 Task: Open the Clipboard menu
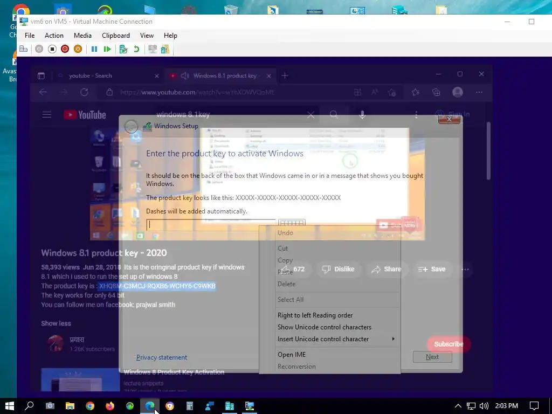point(116,36)
